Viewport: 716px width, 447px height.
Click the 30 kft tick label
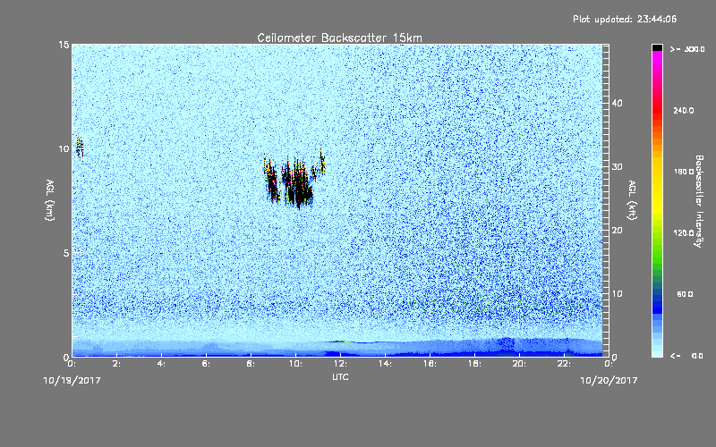coord(617,167)
